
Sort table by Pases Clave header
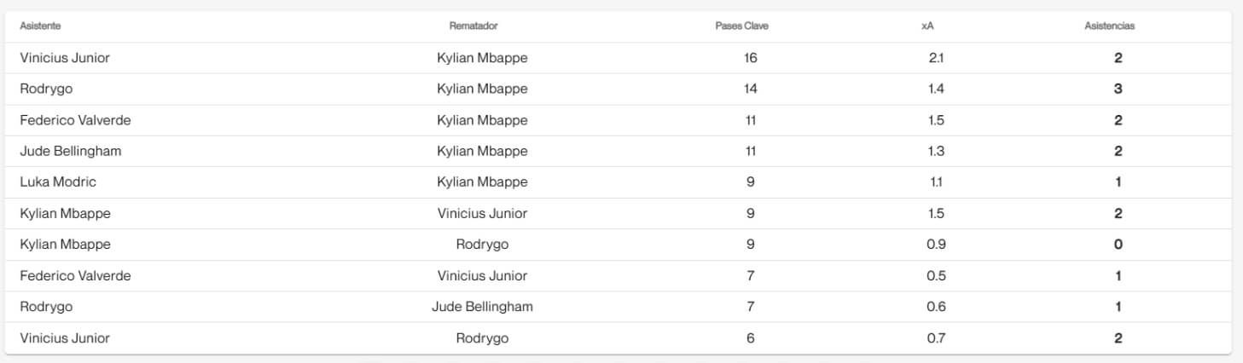(x=741, y=26)
